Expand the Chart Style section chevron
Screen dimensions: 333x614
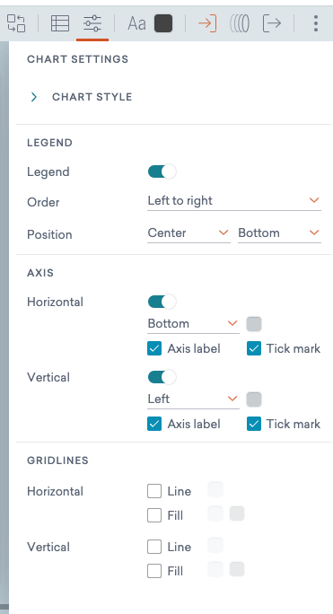click(x=34, y=97)
